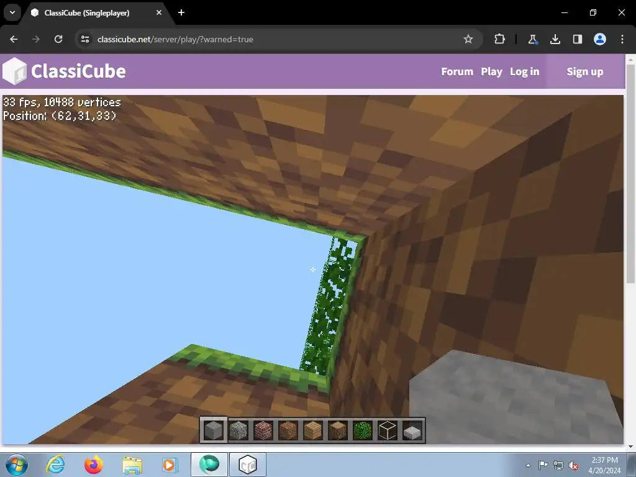636x477 pixels.
Task: Open File Explorer from taskbar
Action: coord(132,466)
